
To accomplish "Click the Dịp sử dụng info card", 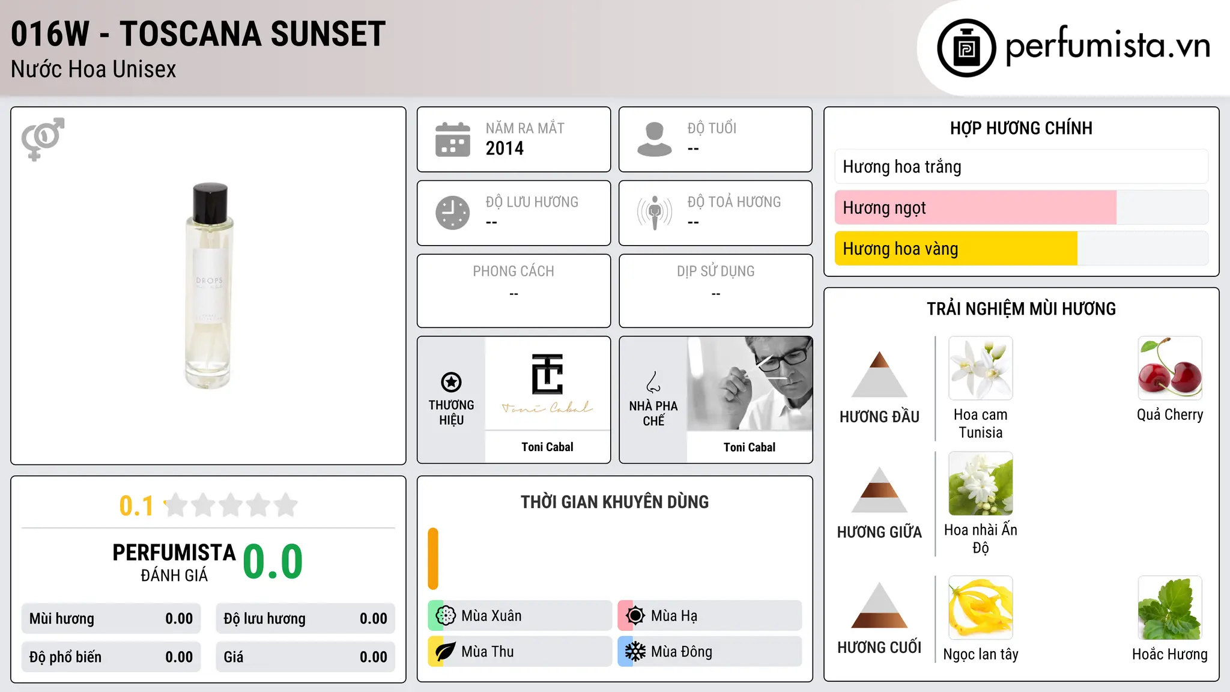I will (x=715, y=291).
